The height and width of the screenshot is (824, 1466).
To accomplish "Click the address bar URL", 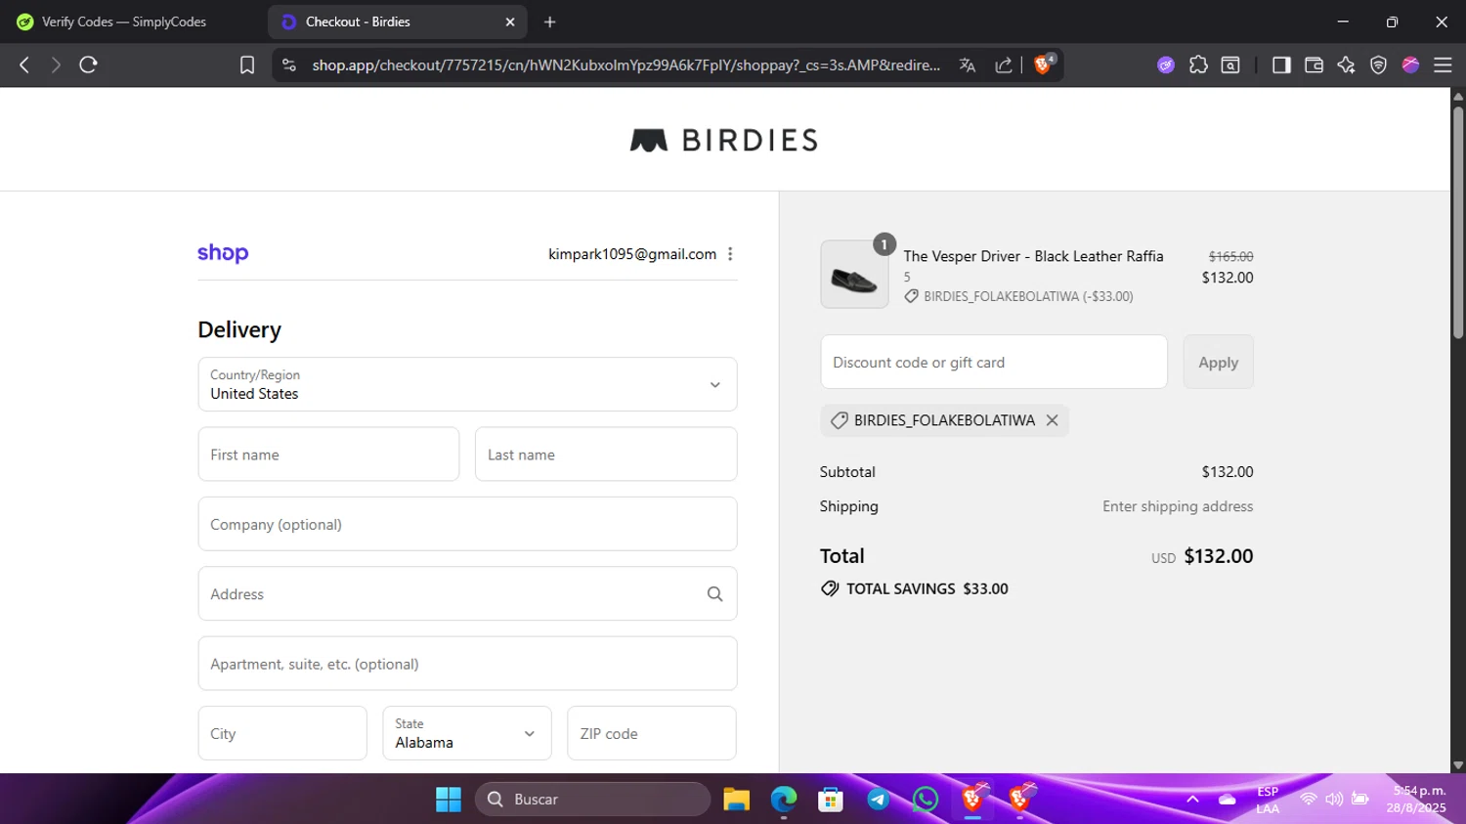I will (x=625, y=65).
